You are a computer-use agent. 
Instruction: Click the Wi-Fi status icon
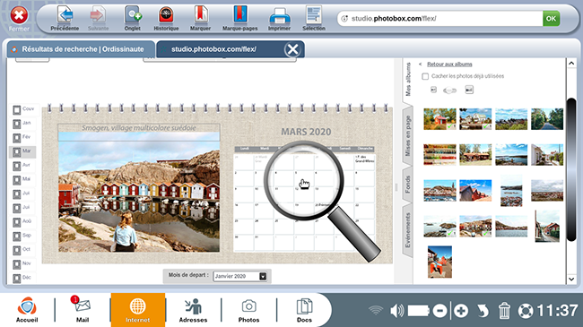click(x=376, y=310)
